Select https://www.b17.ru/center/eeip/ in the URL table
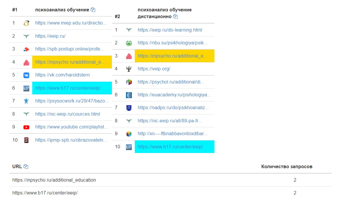This screenshot has width=339, height=200. pyautogui.click(x=45, y=193)
